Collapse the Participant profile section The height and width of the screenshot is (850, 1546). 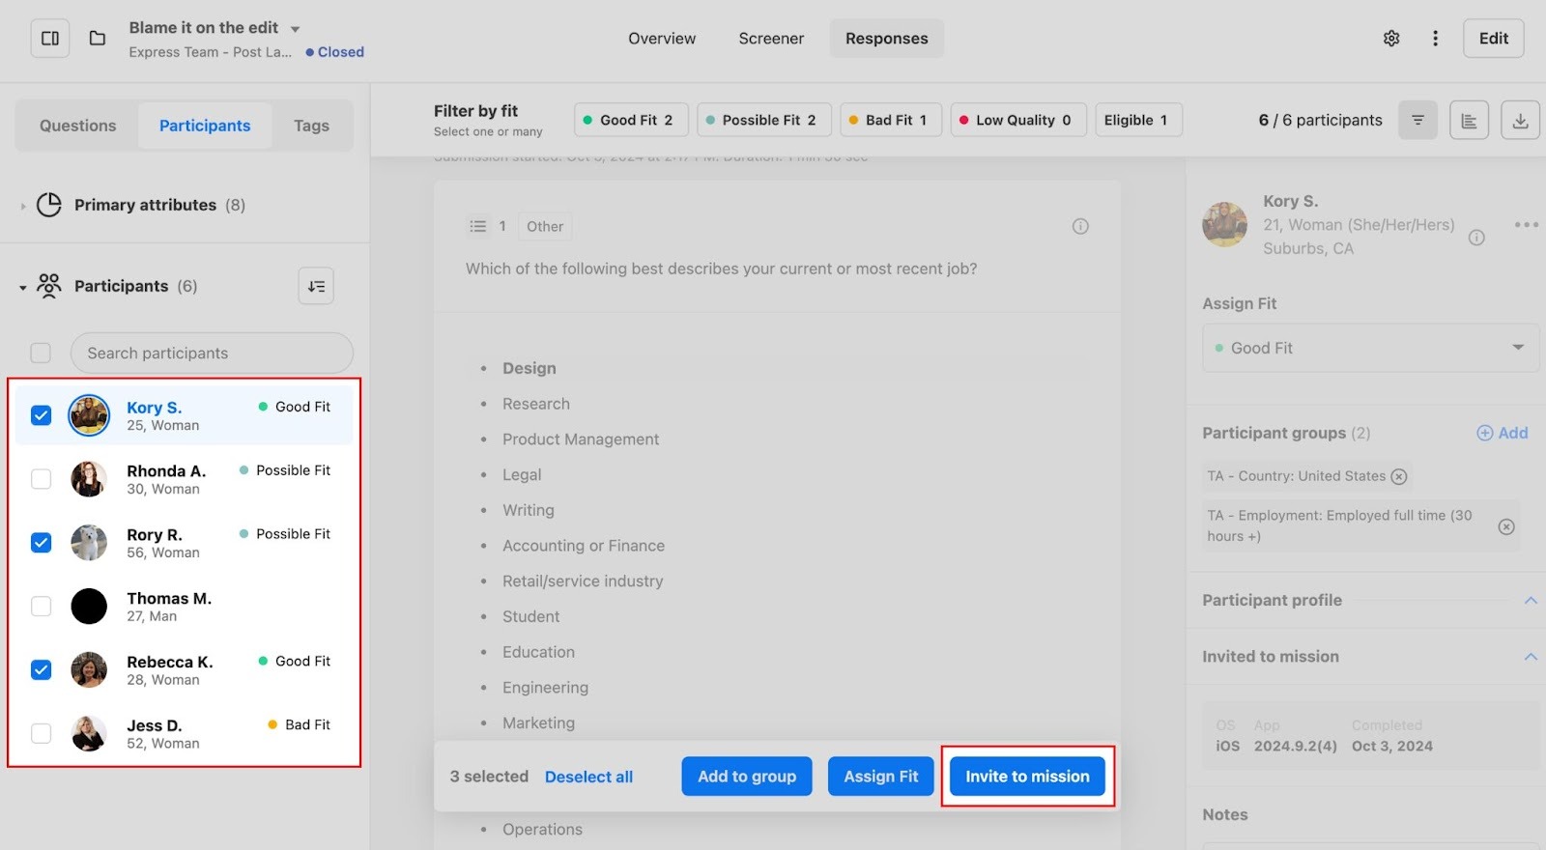pos(1530,600)
